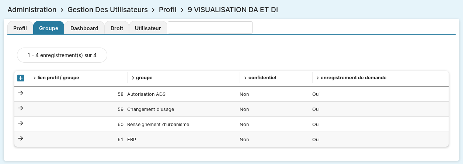Click the Changement d'usage group name
This screenshot has width=463, height=164.
tap(150, 109)
